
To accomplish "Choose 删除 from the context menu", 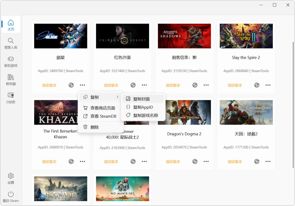I will pyautogui.click(x=101, y=127).
